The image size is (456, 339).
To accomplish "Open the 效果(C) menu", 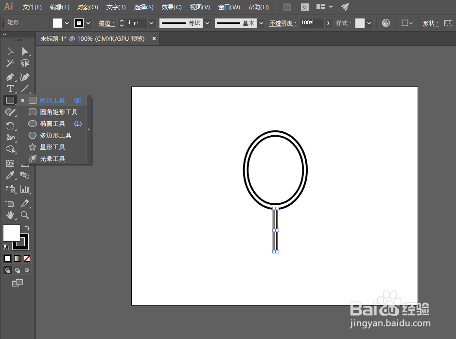I will [172, 7].
